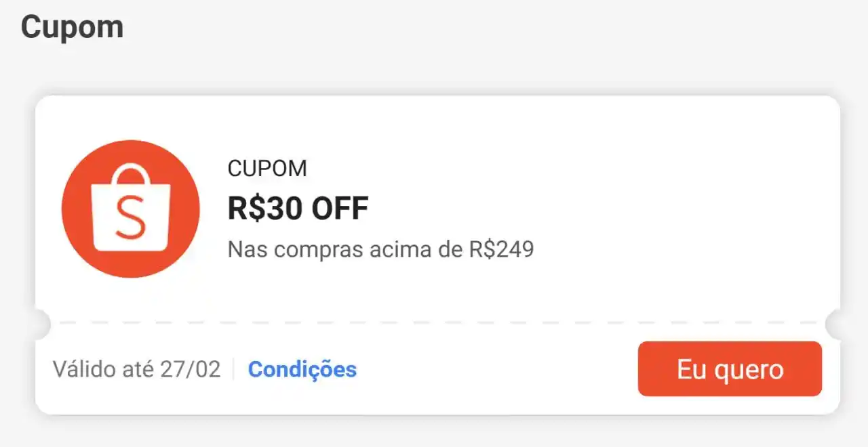Tap the Shopee brand emblem on the coupon

click(x=130, y=210)
